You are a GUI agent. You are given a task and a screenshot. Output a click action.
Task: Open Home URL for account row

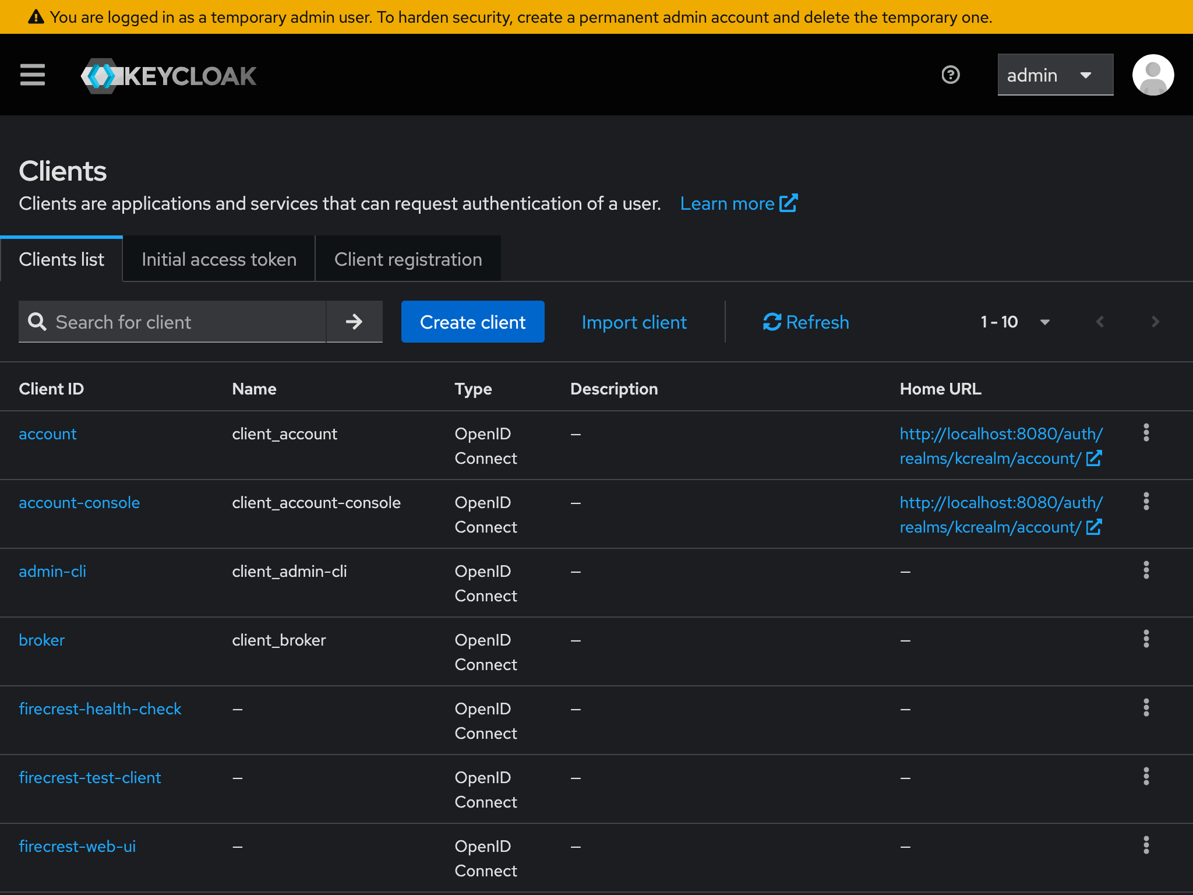click(1001, 446)
